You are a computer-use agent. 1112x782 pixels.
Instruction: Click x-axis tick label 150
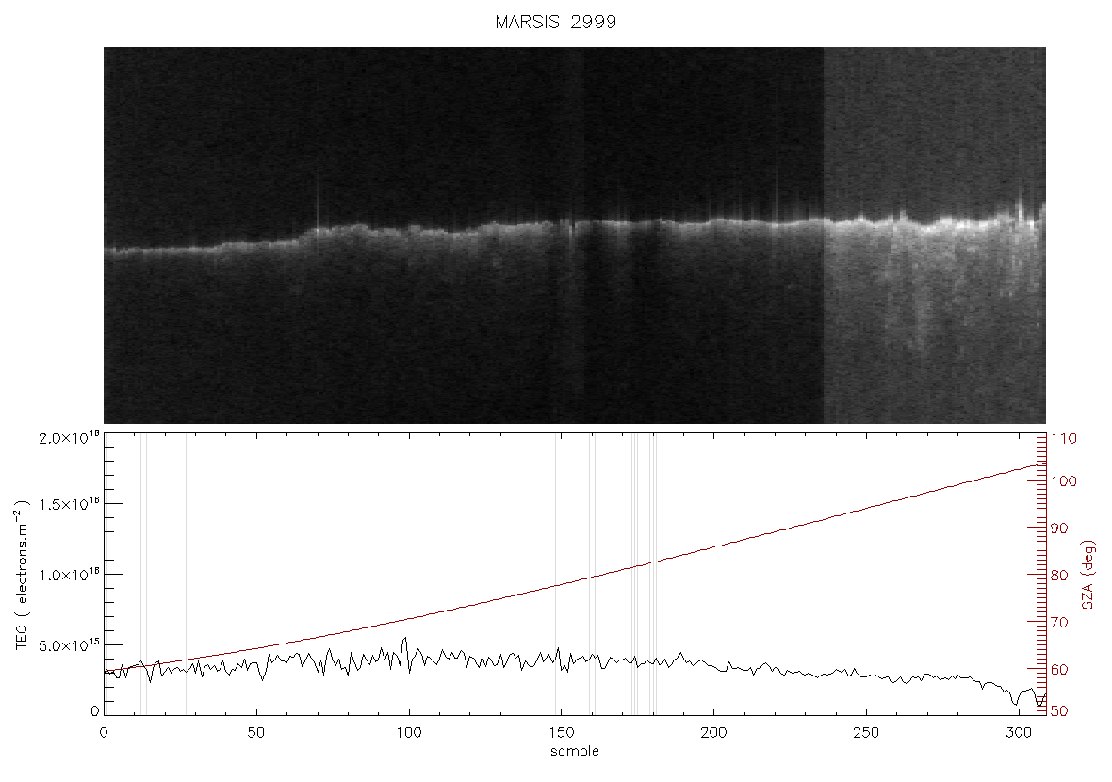pyautogui.click(x=562, y=732)
